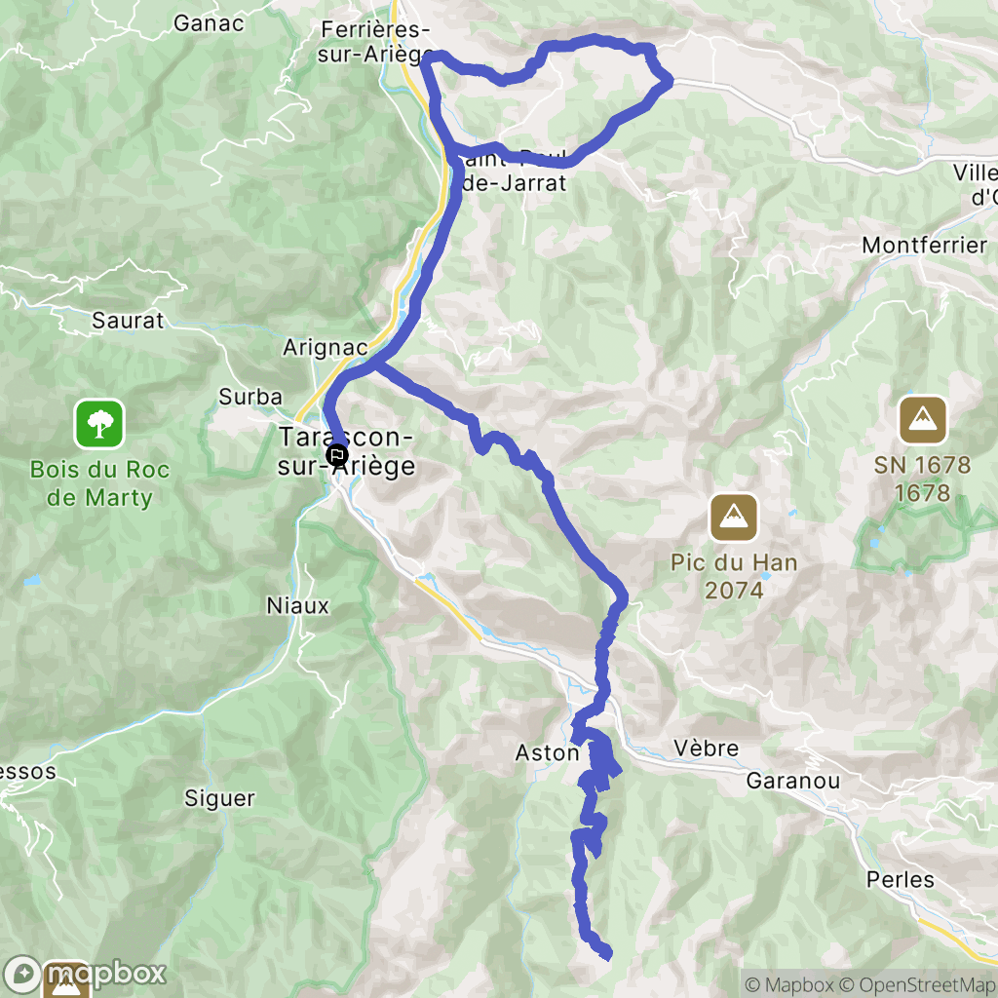The image size is (998, 998).
Task: Click the Tarascon-sur-Ariège town label
Action: click(x=347, y=451)
